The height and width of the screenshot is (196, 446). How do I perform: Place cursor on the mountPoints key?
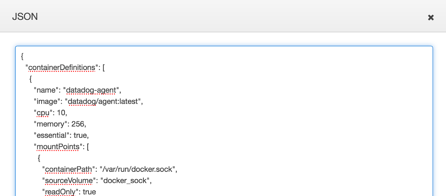[x=58, y=147]
